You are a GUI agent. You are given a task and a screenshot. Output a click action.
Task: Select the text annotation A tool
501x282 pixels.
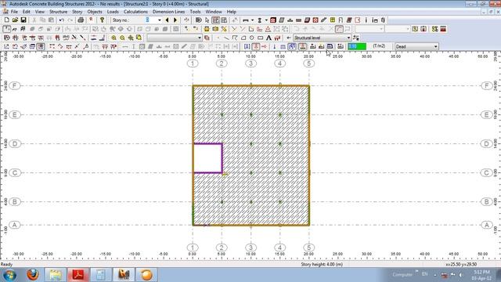click(x=269, y=38)
